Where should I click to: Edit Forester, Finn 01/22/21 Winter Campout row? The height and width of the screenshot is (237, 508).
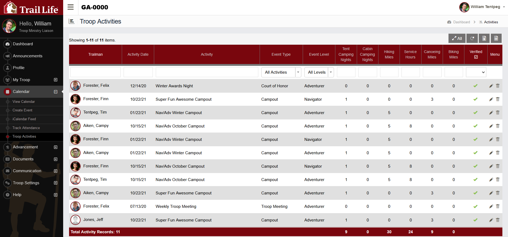[491, 140]
